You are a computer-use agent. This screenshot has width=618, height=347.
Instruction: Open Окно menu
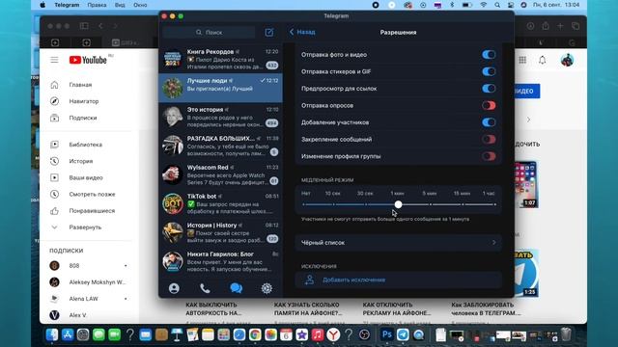pos(140,5)
